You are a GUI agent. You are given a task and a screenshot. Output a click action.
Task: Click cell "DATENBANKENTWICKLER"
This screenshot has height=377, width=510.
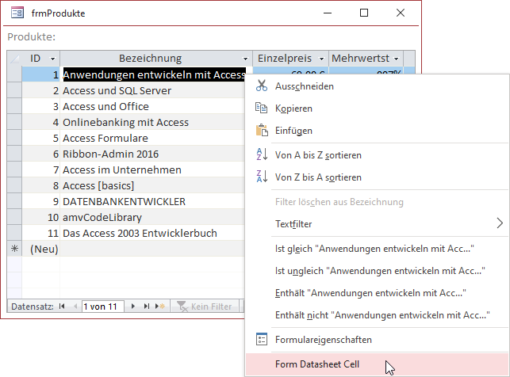[x=152, y=202]
